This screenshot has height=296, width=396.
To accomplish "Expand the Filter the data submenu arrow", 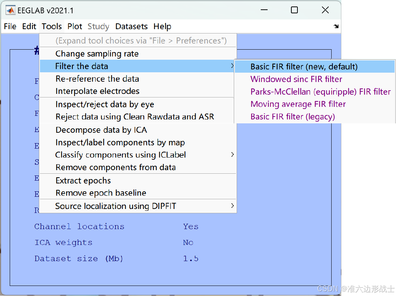I will 232,66.
